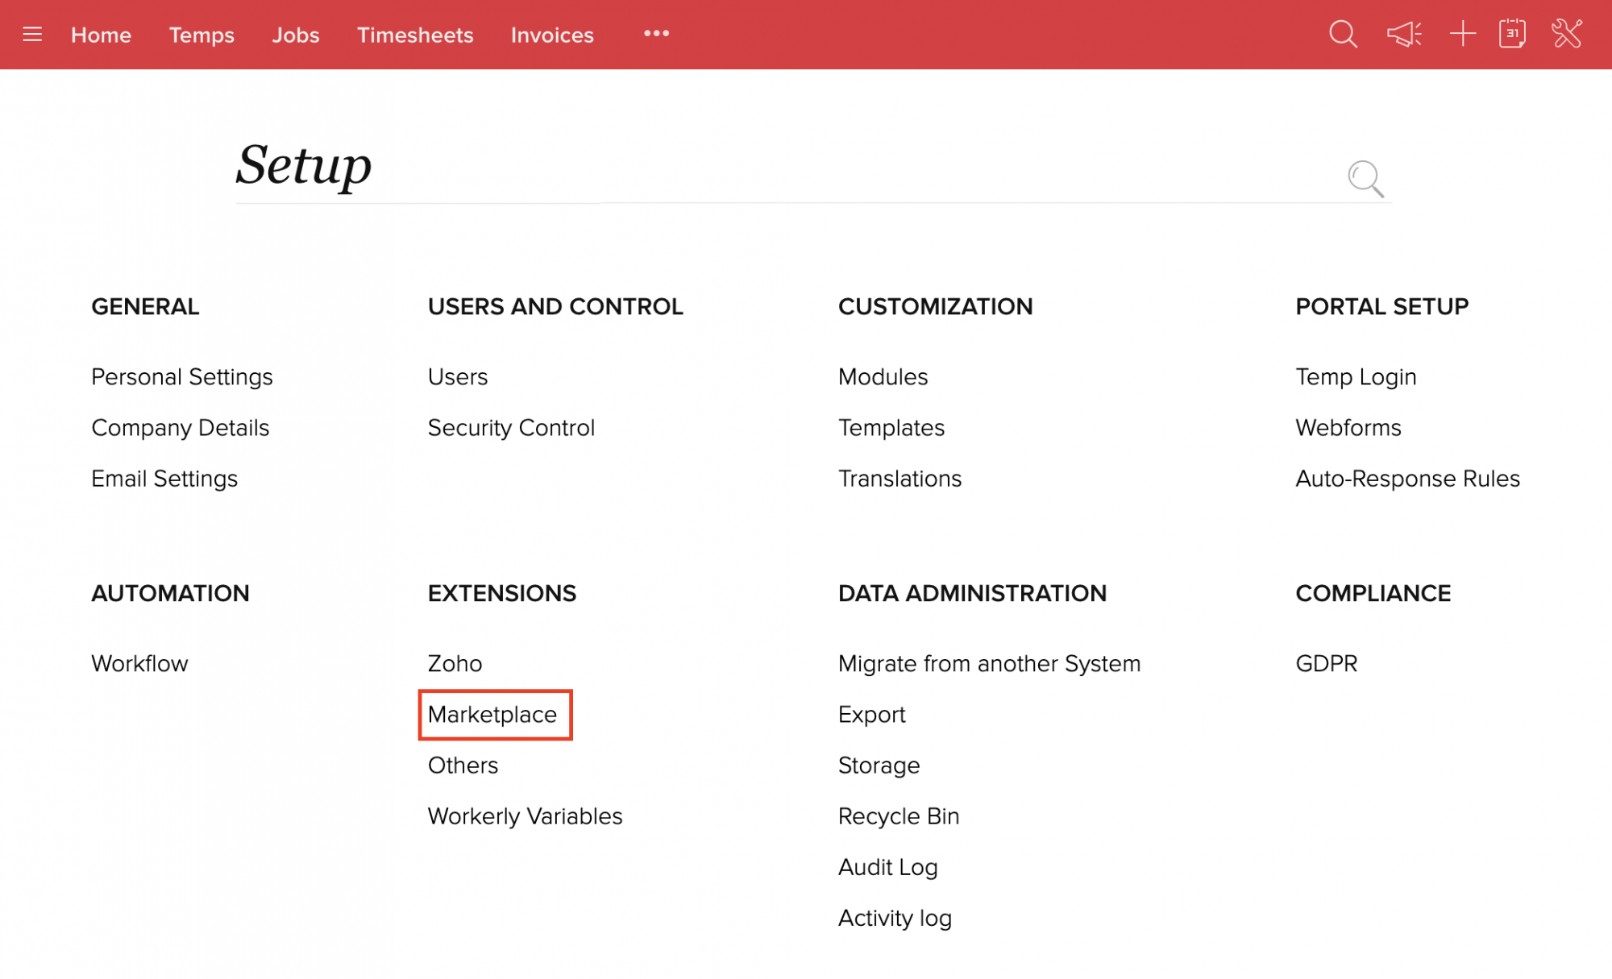Go to the Timesheets tab
Screen dimensions: 1612x979
[x=415, y=35]
